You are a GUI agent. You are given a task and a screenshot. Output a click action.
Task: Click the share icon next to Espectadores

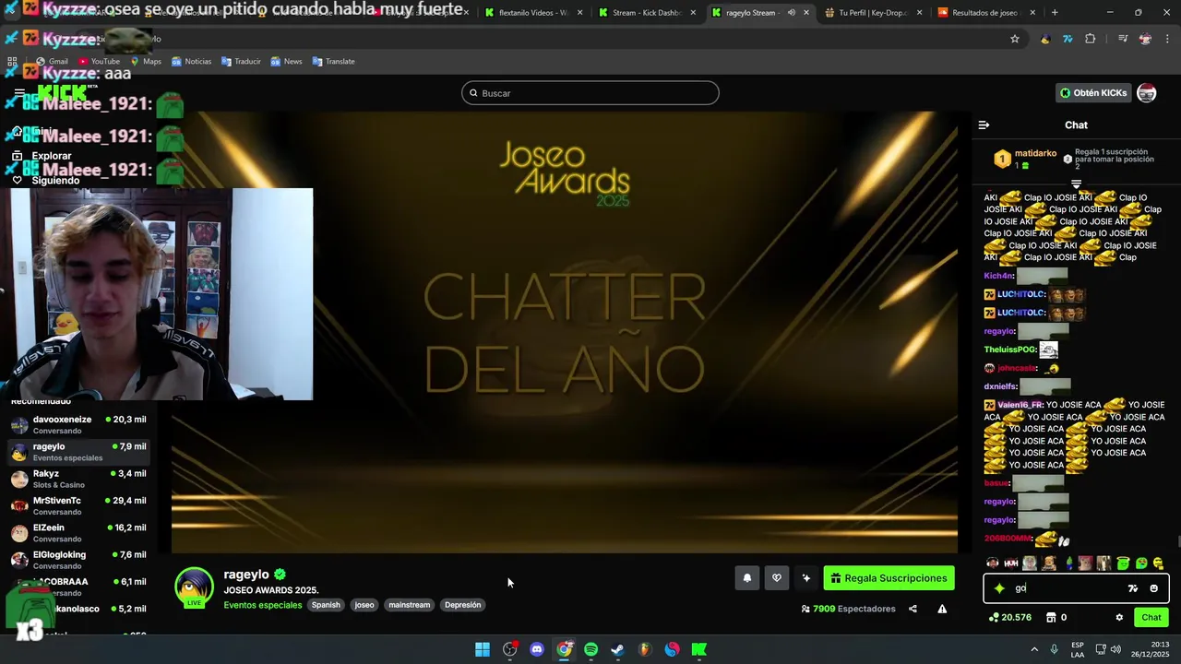pyautogui.click(x=913, y=609)
